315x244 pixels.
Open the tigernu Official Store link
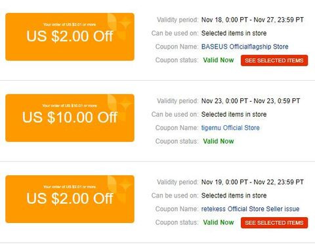(230, 128)
